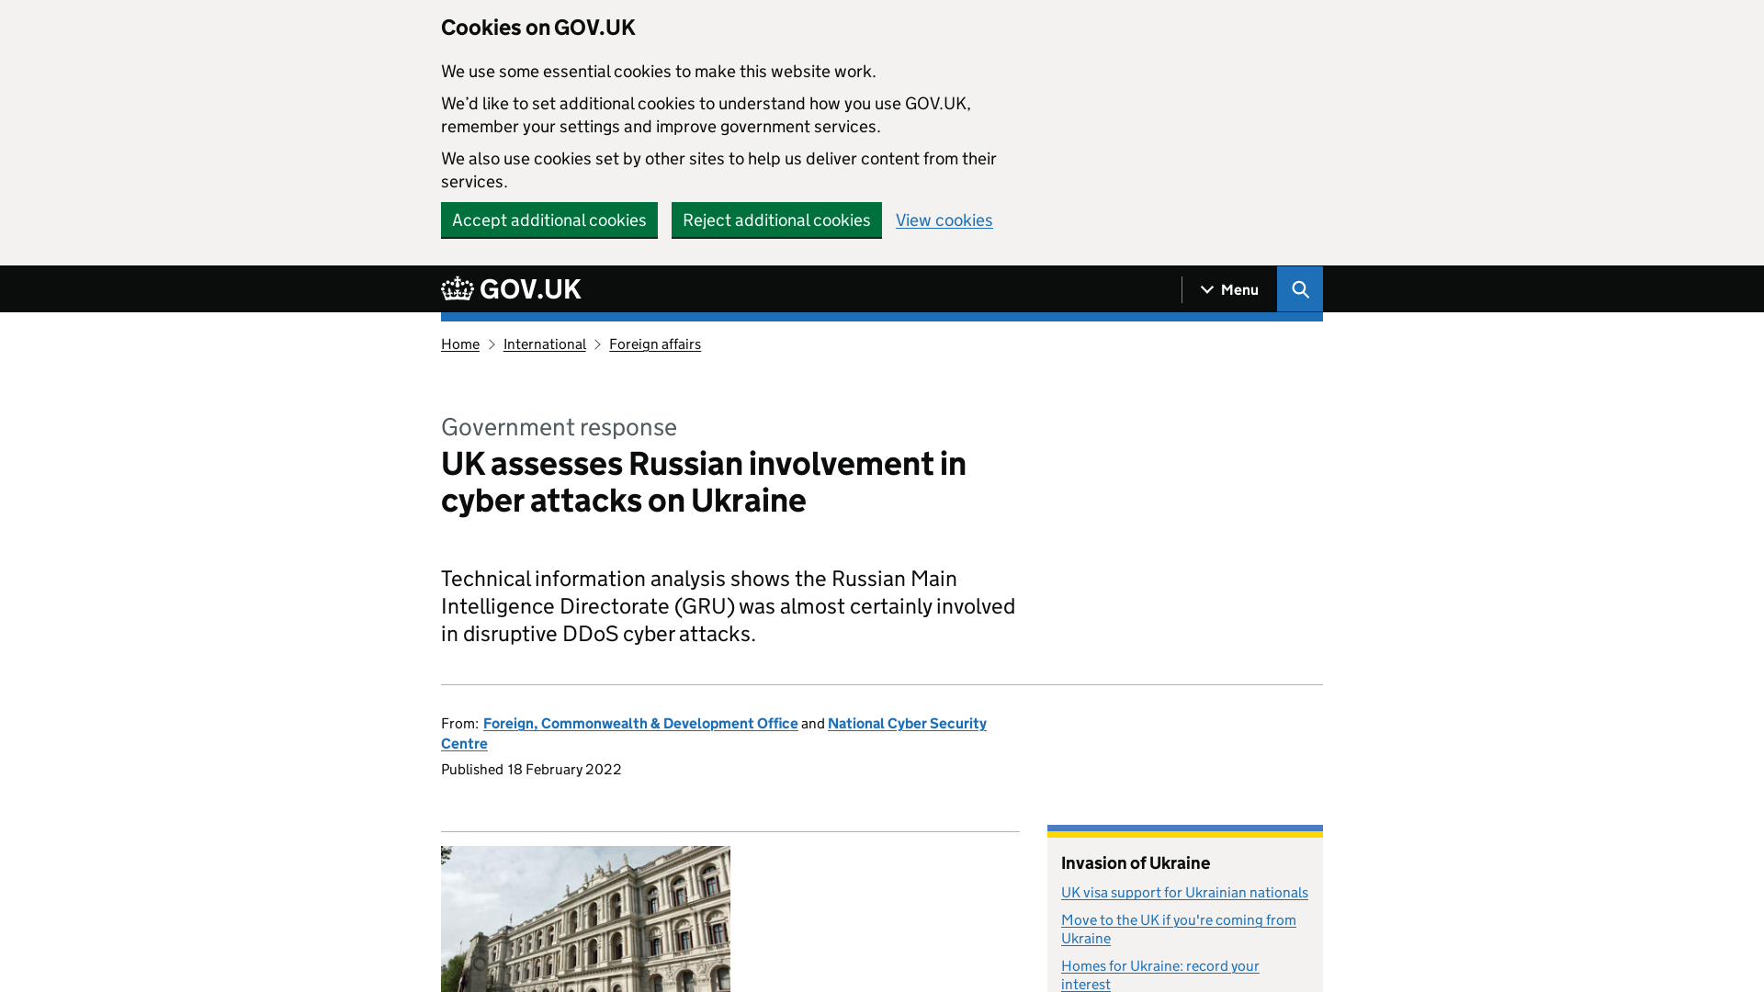
Task: Click the government building photo
Action: click(x=585, y=919)
